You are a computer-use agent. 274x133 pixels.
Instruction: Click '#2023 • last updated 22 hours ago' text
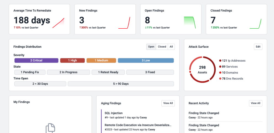click(x=125, y=129)
